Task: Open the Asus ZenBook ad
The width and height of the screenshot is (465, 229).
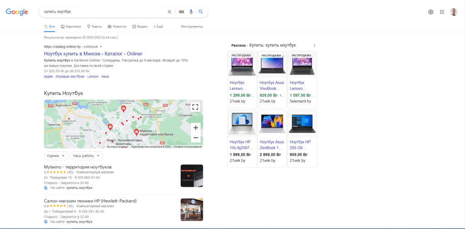Action: tap(272, 139)
